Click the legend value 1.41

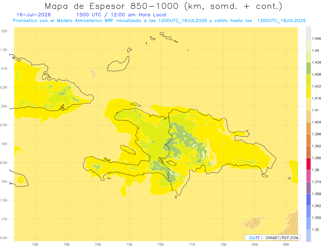[x=315, y=110]
